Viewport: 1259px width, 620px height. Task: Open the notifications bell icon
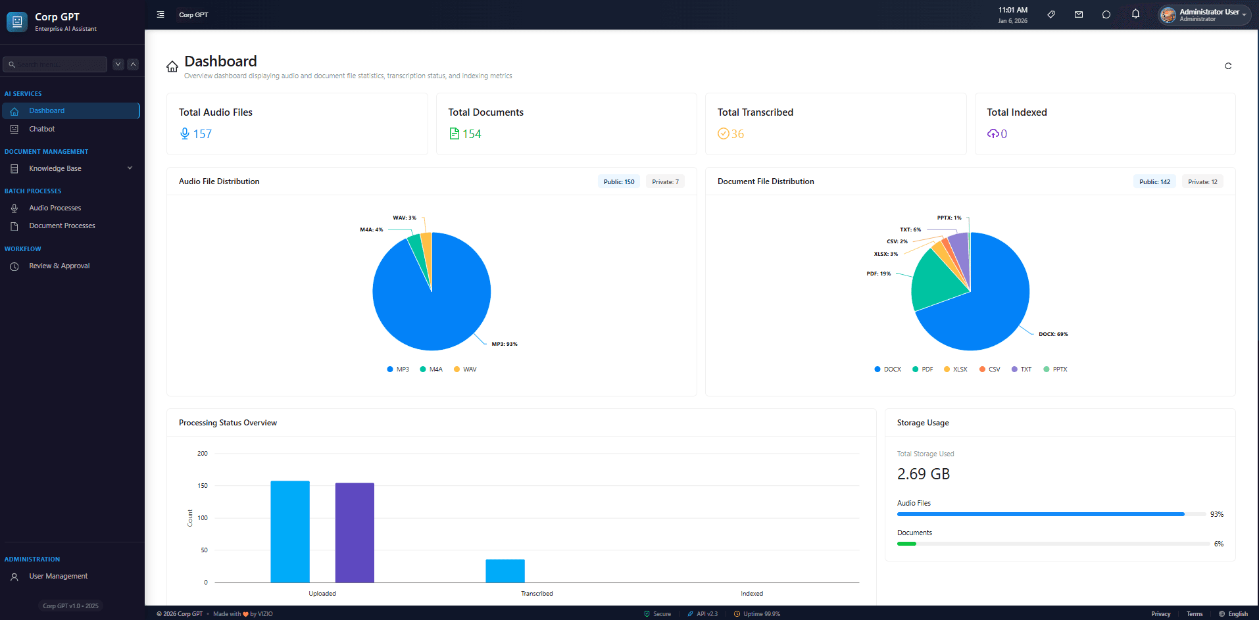pyautogui.click(x=1136, y=14)
